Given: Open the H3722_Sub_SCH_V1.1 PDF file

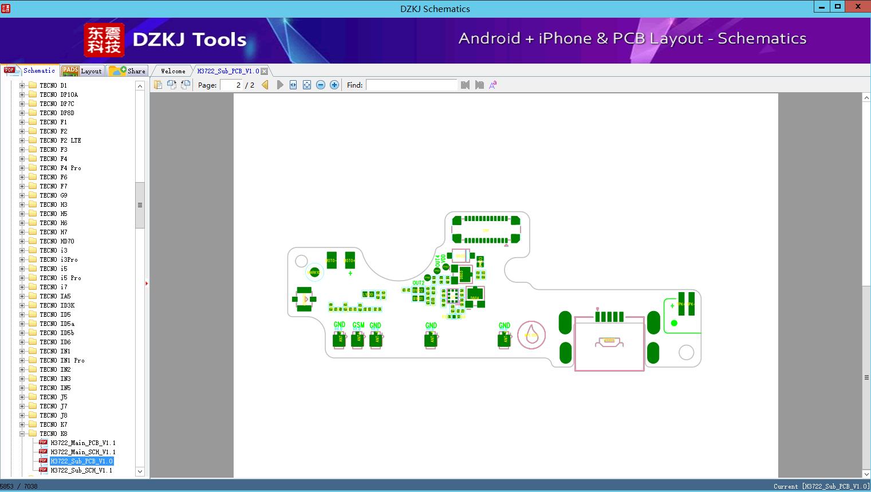Looking at the screenshot, I should tap(81, 470).
